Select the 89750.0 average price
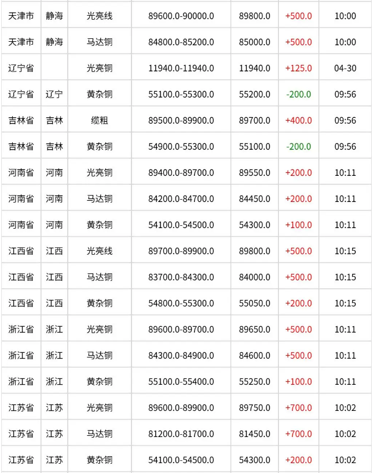 point(254,408)
